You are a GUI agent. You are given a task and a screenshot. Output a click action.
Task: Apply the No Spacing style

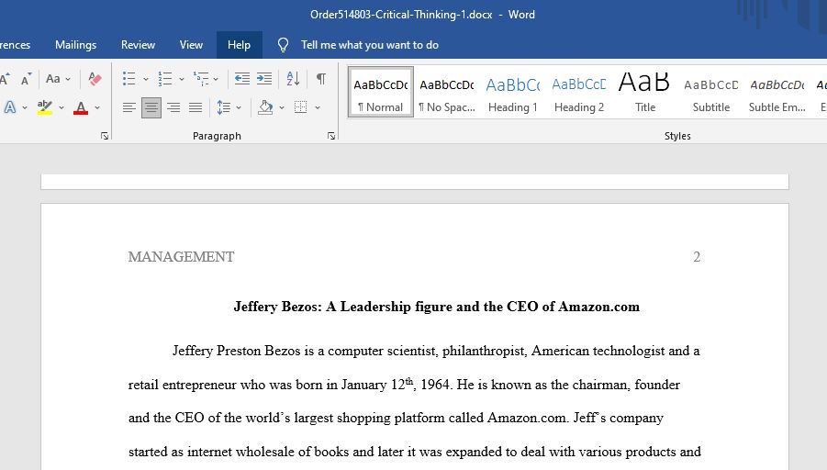click(447, 93)
